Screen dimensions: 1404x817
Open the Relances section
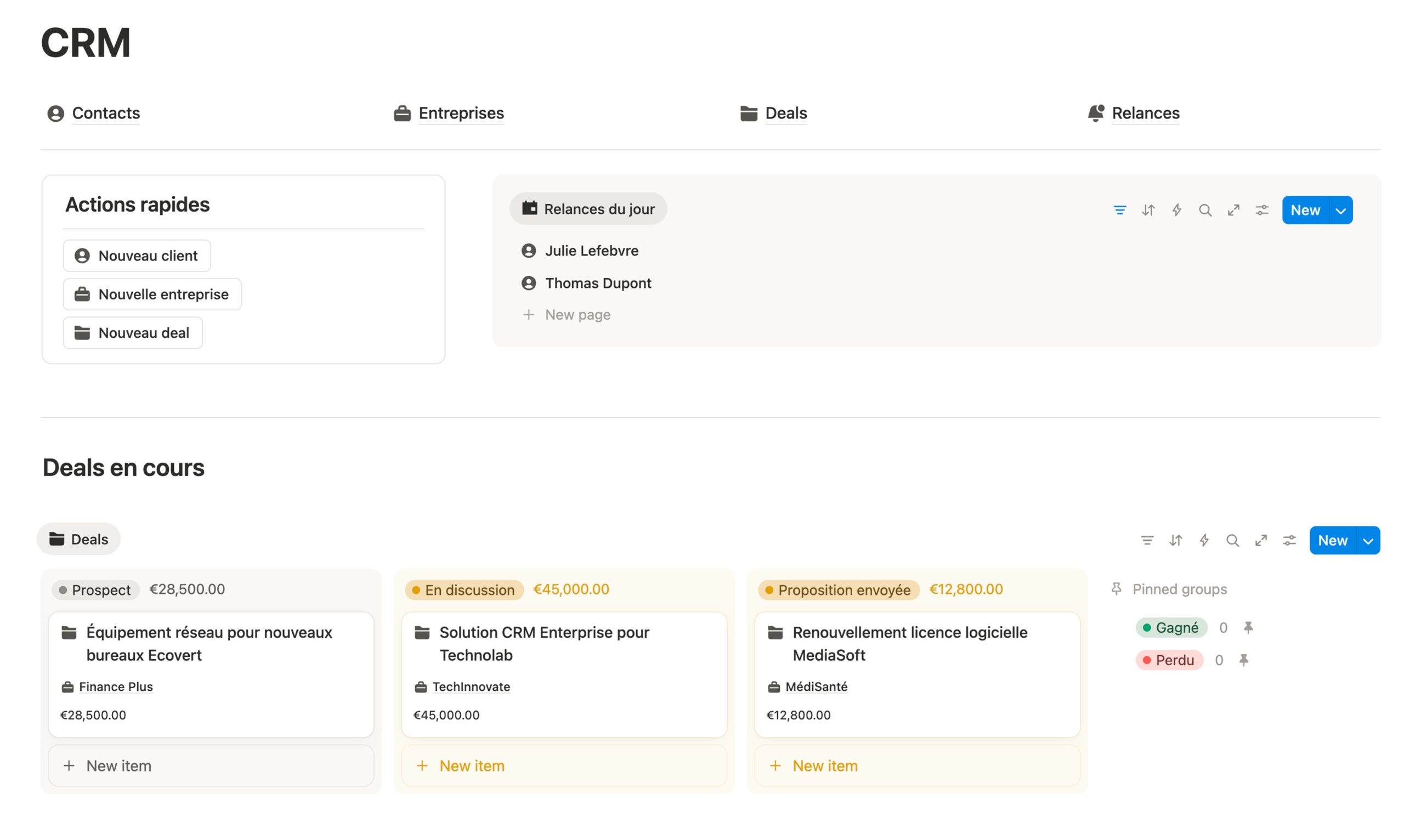point(1145,113)
